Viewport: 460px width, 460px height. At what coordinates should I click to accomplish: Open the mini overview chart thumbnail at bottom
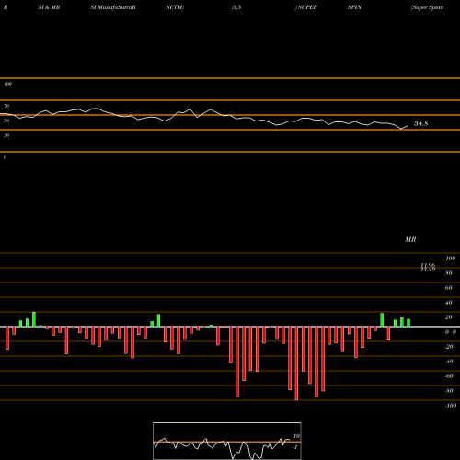(x=227, y=441)
